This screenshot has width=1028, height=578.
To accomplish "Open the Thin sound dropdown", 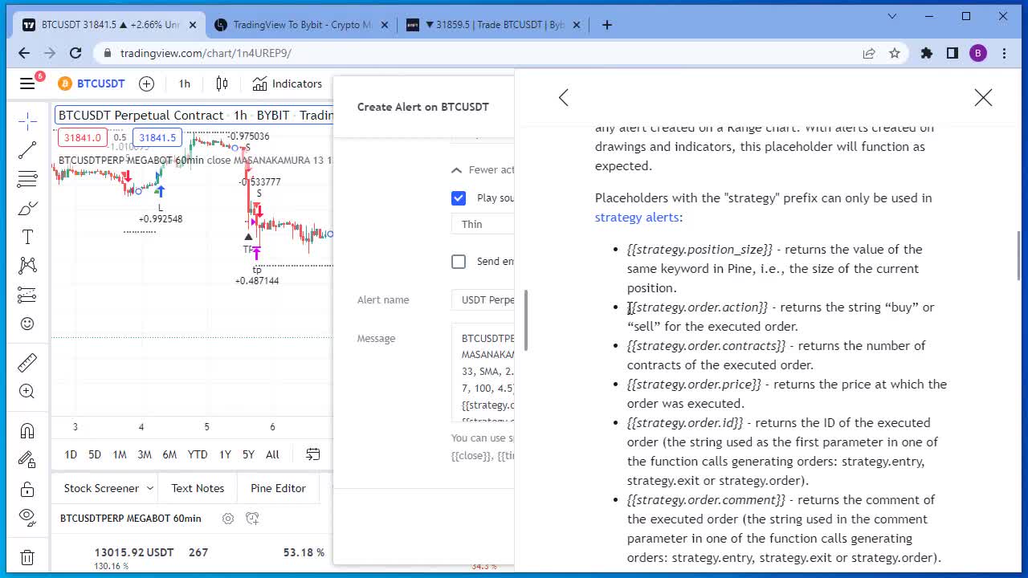I will point(483,224).
